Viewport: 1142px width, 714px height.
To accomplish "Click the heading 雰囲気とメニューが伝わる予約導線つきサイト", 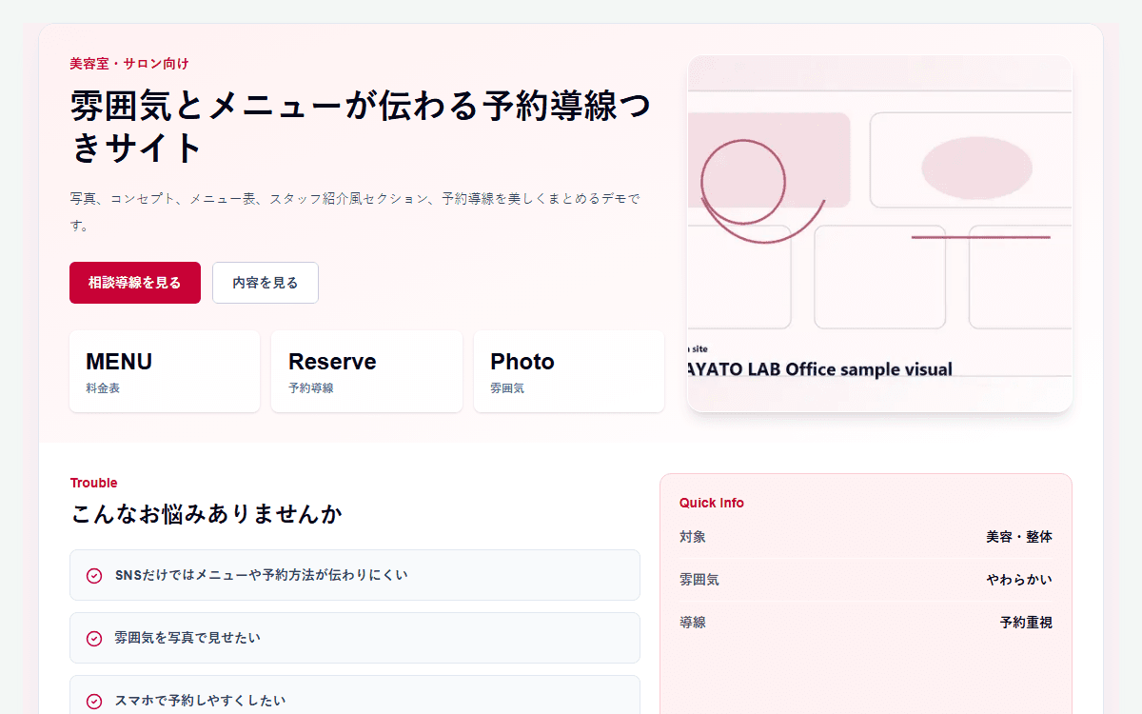I will (x=360, y=127).
